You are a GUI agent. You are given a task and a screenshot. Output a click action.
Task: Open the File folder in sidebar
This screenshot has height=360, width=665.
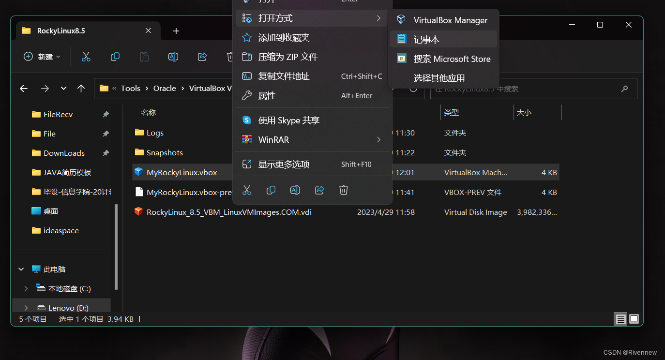[49, 134]
